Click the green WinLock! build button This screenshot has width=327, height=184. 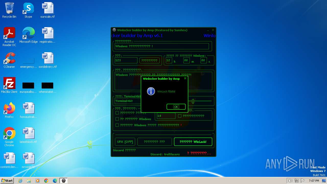click(x=193, y=142)
